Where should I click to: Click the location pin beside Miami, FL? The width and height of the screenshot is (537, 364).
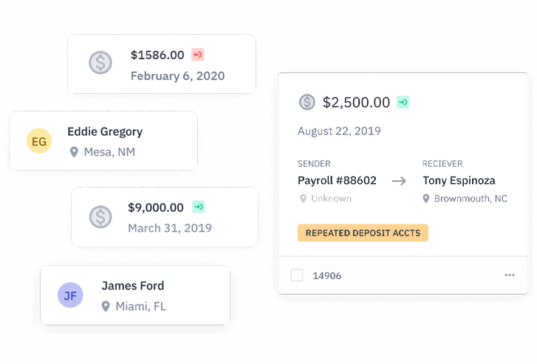[106, 306]
